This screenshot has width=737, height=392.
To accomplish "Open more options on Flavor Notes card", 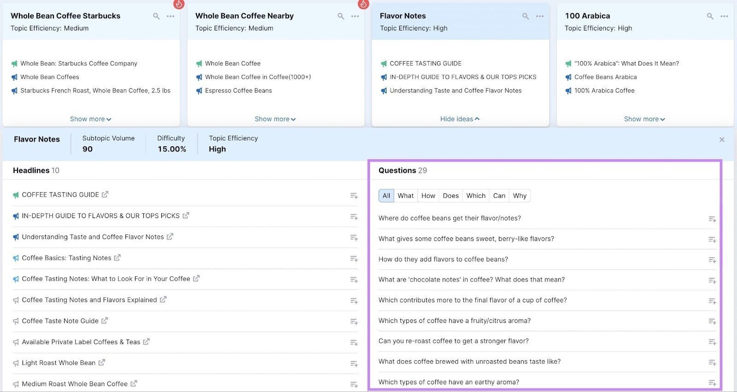I will [x=540, y=16].
